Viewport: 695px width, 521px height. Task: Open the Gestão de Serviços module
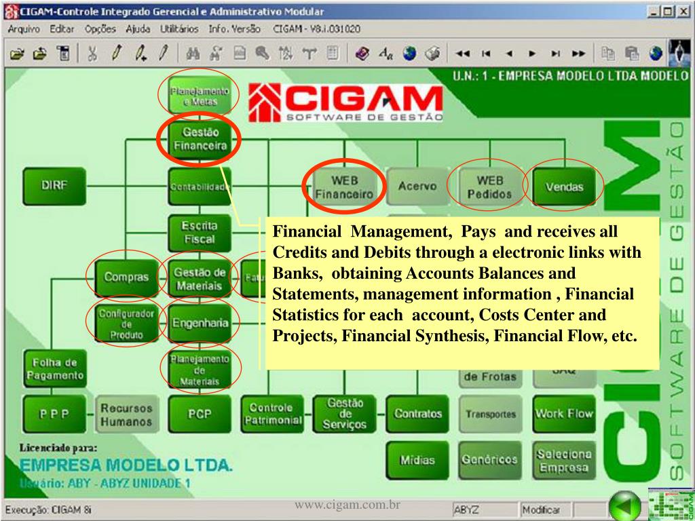(x=344, y=414)
